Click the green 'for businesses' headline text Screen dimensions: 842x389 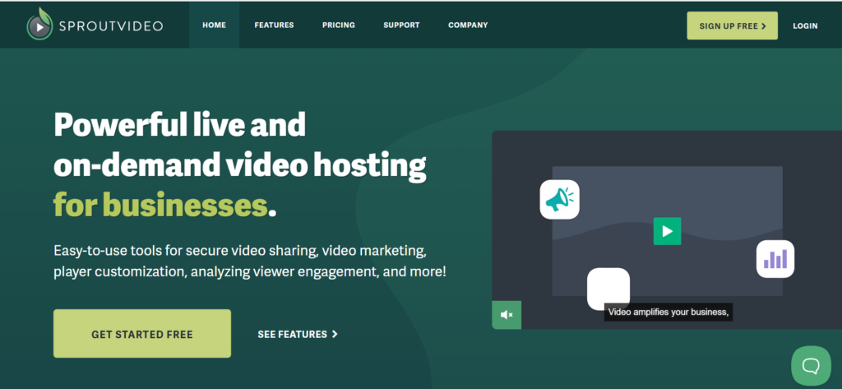160,204
